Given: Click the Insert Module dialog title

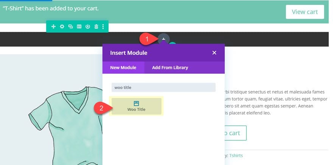Looking at the screenshot, I should click(129, 53).
